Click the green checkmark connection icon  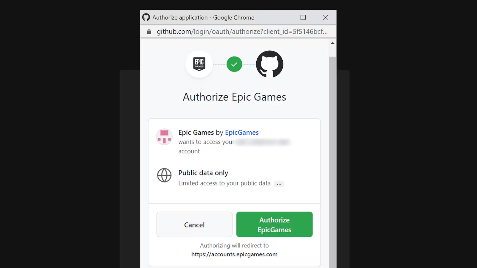234,64
